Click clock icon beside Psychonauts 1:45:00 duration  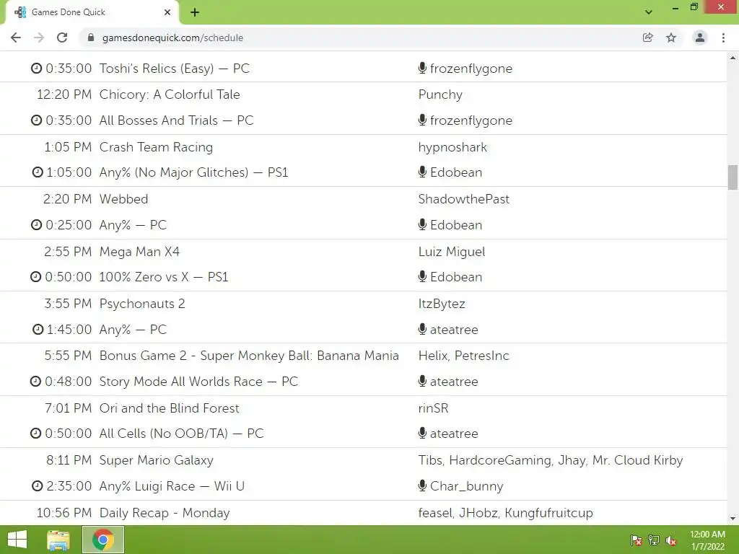38,329
